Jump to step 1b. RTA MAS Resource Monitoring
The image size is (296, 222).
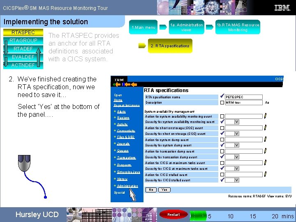pyautogui.click(x=238, y=27)
